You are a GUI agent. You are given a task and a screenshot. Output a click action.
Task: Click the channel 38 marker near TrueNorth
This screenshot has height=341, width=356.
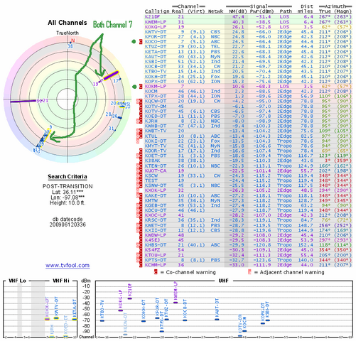click(x=70, y=46)
